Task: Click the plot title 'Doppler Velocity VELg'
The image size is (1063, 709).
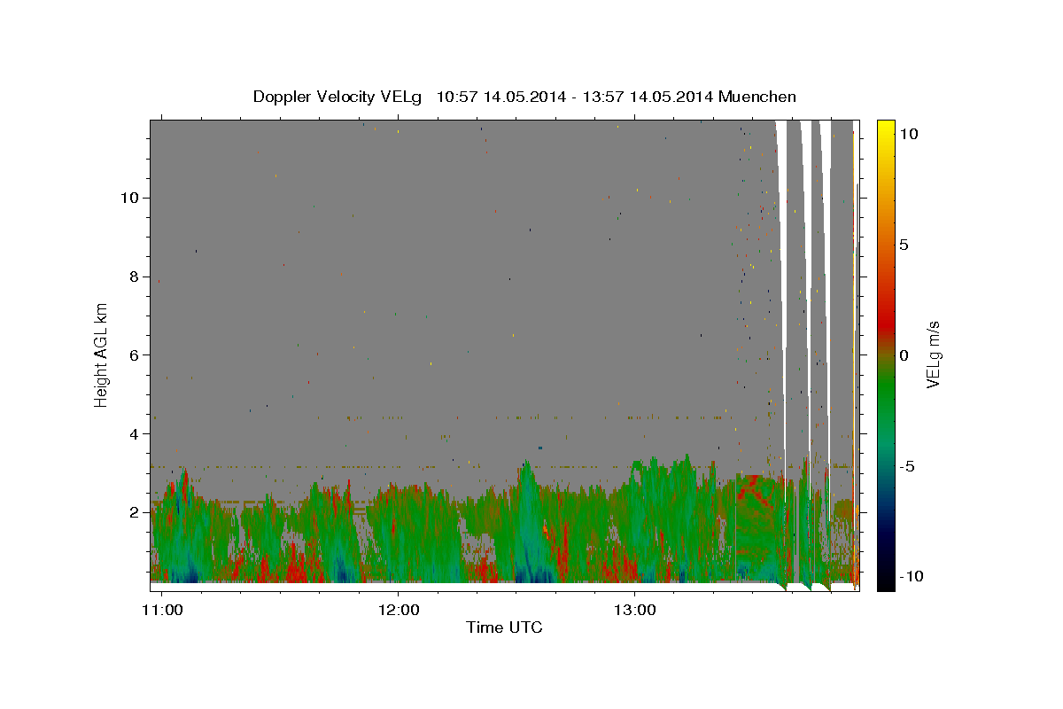Action: pyautogui.click(x=339, y=97)
